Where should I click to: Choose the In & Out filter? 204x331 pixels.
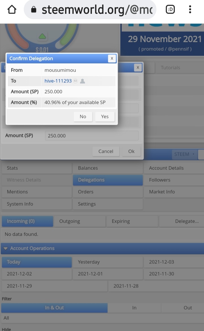click(x=54, y=308)
